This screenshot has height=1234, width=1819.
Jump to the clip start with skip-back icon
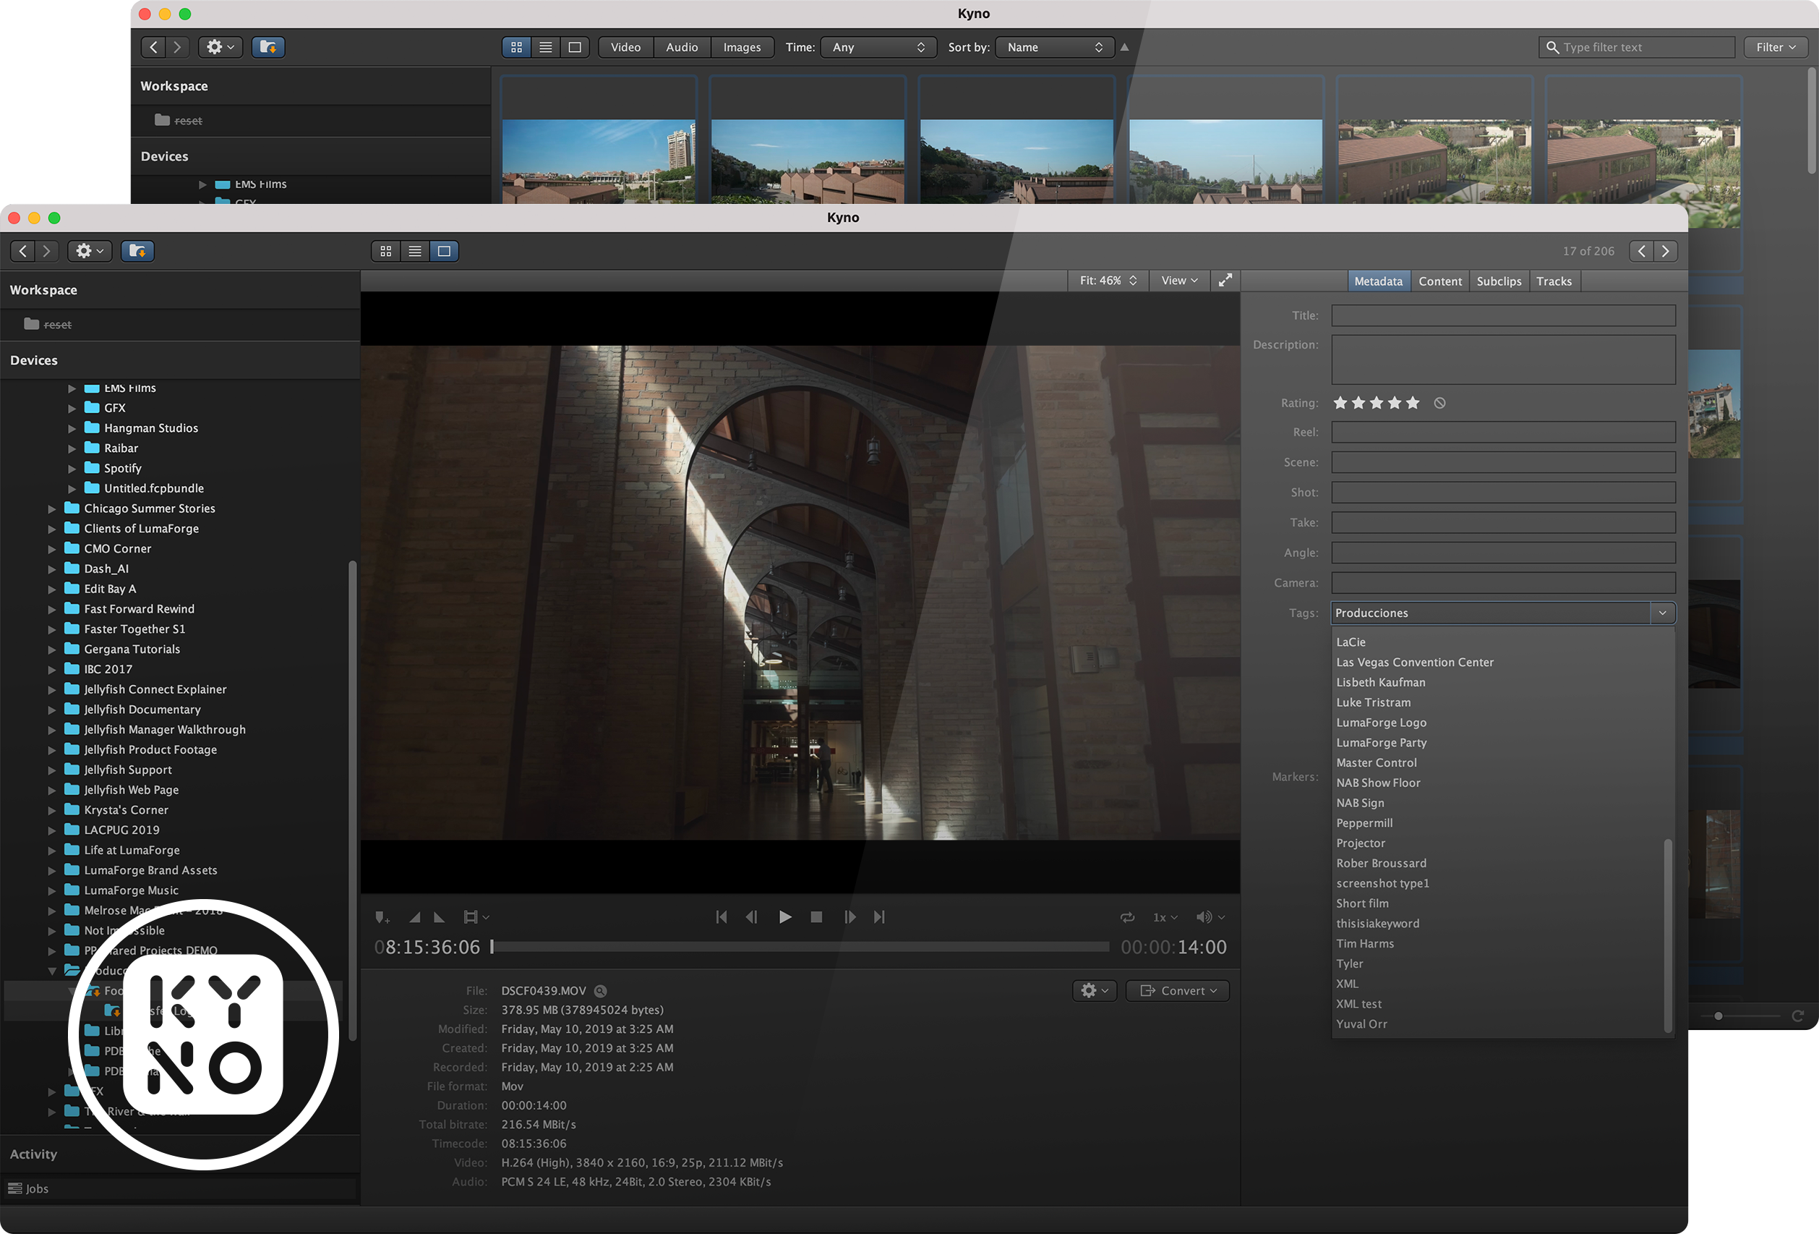[x=721, y=917]
